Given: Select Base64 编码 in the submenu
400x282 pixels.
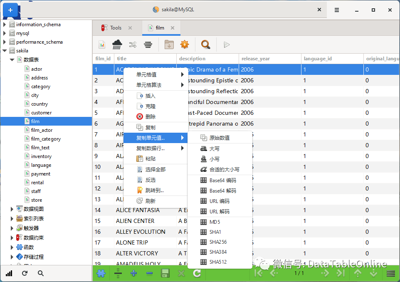Looking at the screenshot, I should (x=220, y=180).
